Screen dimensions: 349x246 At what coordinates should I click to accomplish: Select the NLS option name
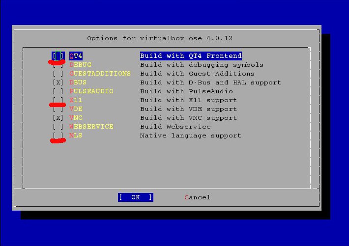(76, 136)
